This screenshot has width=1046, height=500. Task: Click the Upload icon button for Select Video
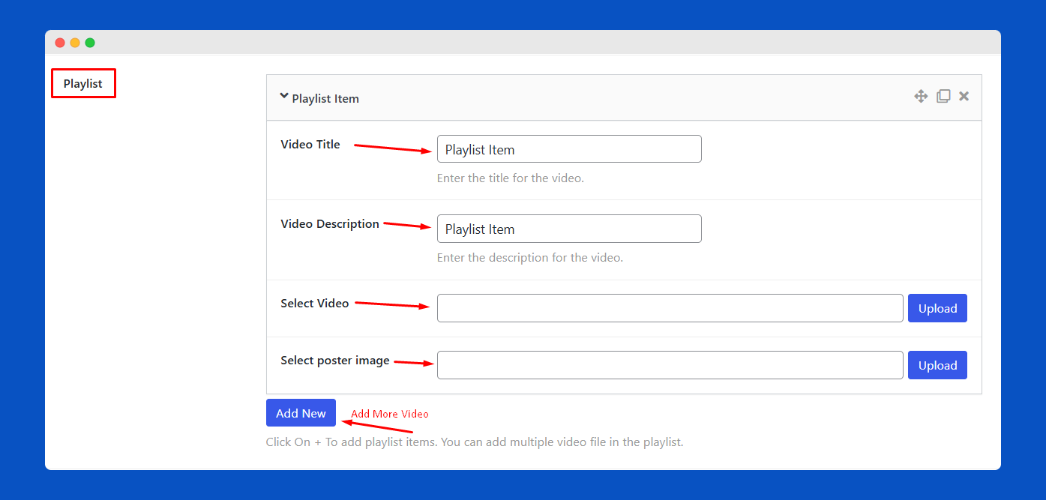point(937,308)
